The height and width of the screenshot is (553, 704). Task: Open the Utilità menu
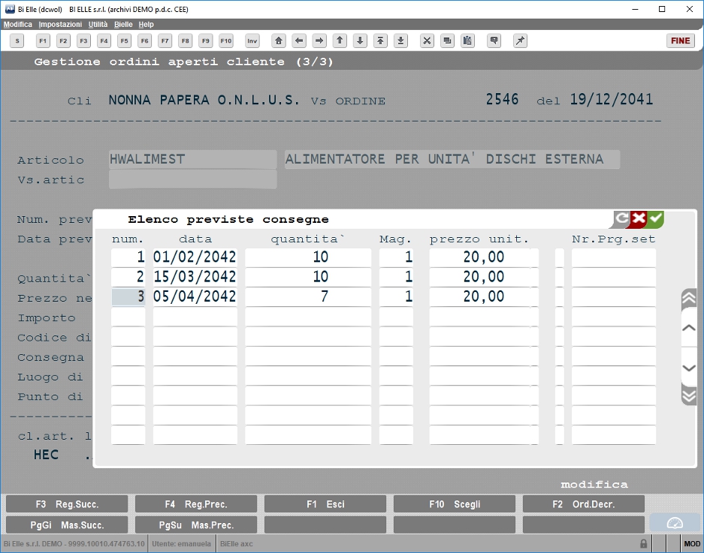click(x=98, y=24)
